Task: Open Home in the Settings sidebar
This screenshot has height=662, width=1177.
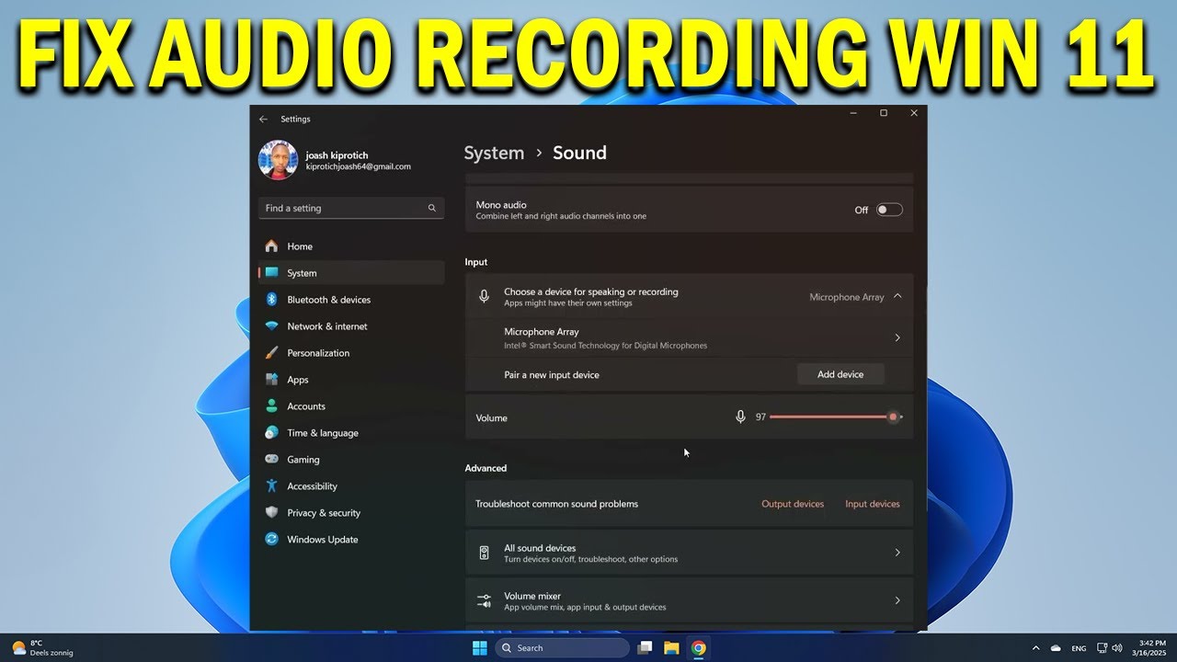Action: pos(351,246)
